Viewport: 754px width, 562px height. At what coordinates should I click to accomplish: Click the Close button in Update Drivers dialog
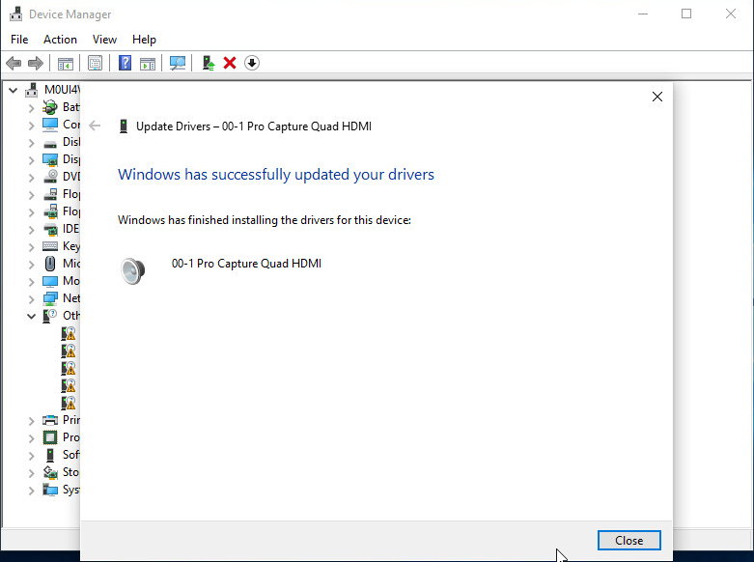pyautogui.click(x=628, y=541)
